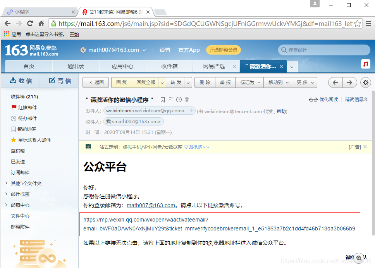
Task: Click 收信 button
Action: coord(21,81)
